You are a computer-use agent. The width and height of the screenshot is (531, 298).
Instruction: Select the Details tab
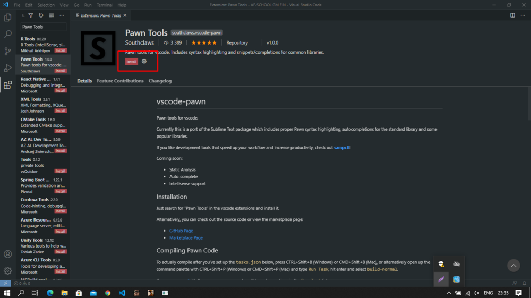click(84, 81)
